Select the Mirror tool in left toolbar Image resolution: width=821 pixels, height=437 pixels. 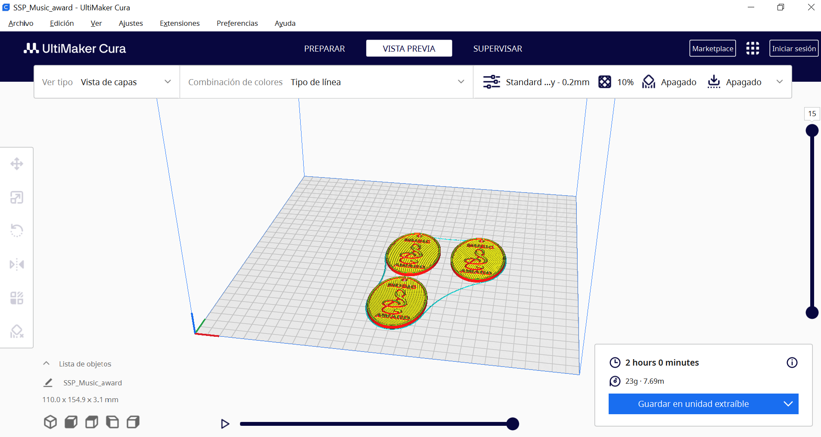point(17,264)
